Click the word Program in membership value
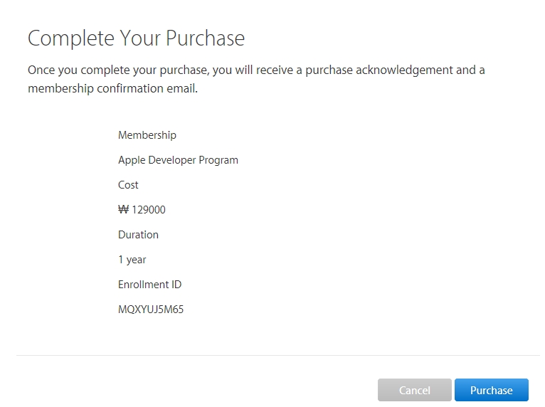The height and width of the screenshot is (407, 545). [218, 160]
